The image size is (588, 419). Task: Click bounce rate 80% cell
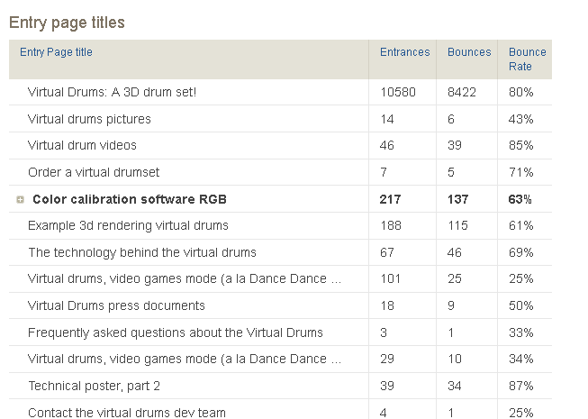tap(520, 92)
